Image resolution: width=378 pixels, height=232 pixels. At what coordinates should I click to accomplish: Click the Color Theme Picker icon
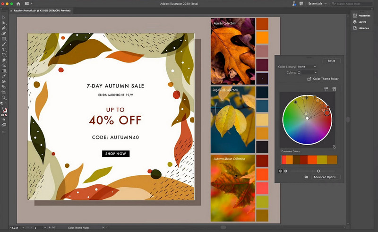coord(309,79)
